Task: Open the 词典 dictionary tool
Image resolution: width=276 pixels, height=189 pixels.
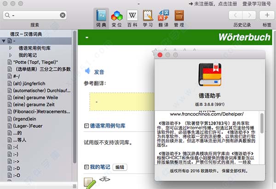Action: pos(101,18)
